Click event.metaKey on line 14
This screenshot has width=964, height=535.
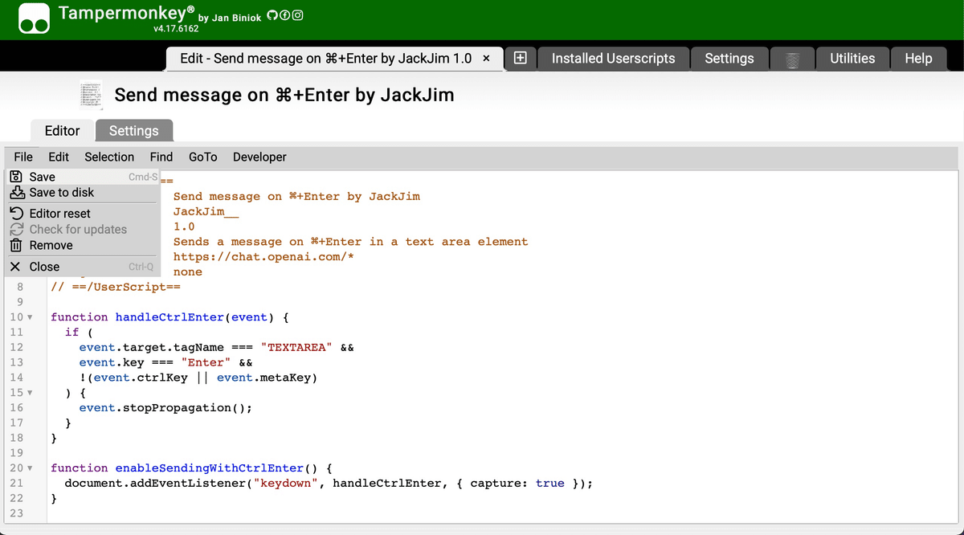click(264, 378)
